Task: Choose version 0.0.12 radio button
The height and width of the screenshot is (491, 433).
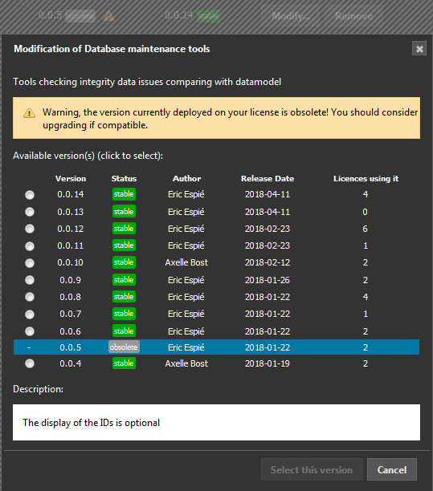Action: pos(30,229)
